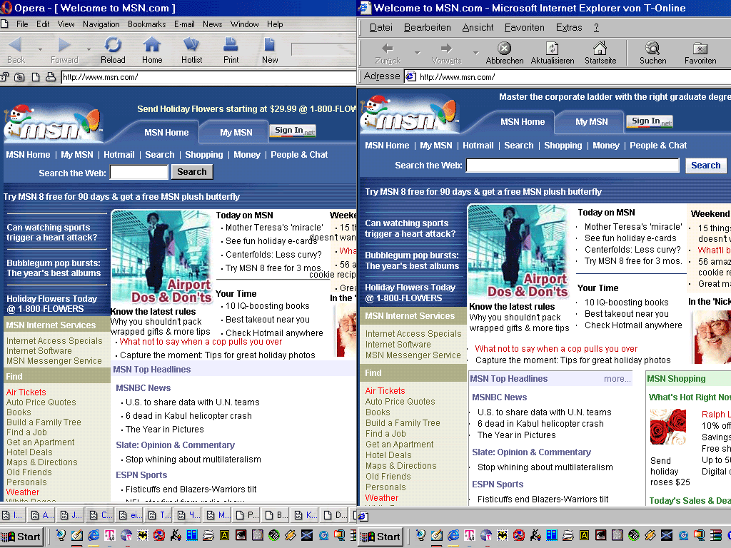The width and height of the screenshot is (731, 548).
Task: Go Home using Opera's house icon
Action: 152,51
